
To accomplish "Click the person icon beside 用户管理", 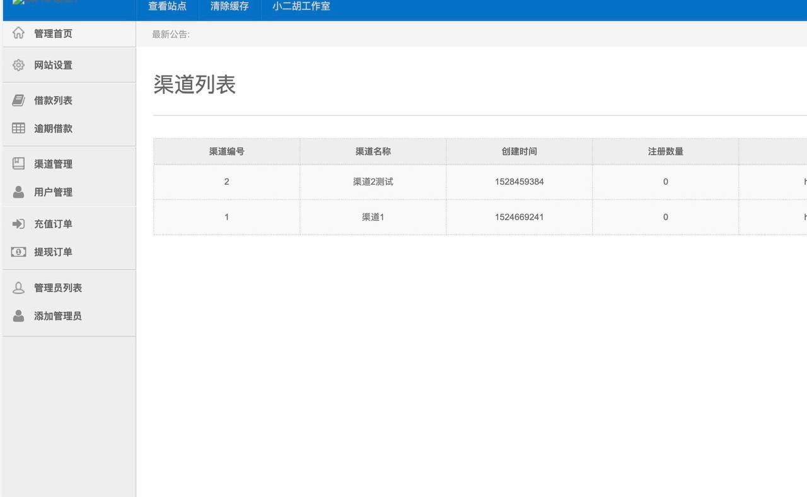I will tap(19, 192).
